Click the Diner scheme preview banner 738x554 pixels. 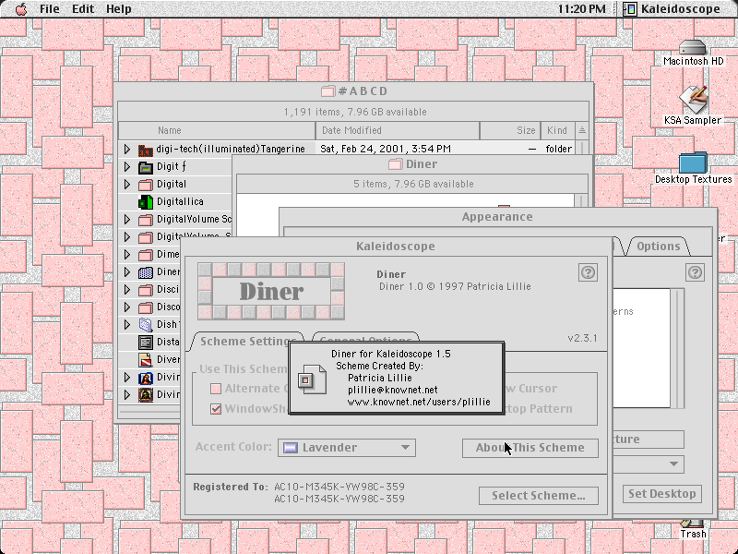[271, 291]
